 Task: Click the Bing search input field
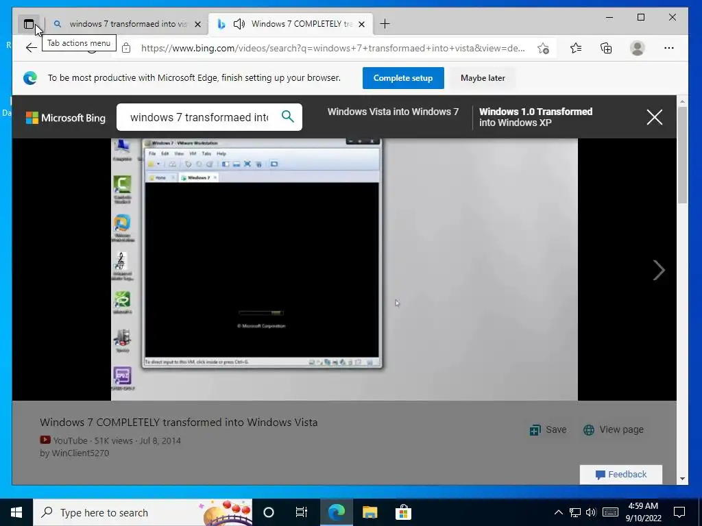tap(199, 117)
